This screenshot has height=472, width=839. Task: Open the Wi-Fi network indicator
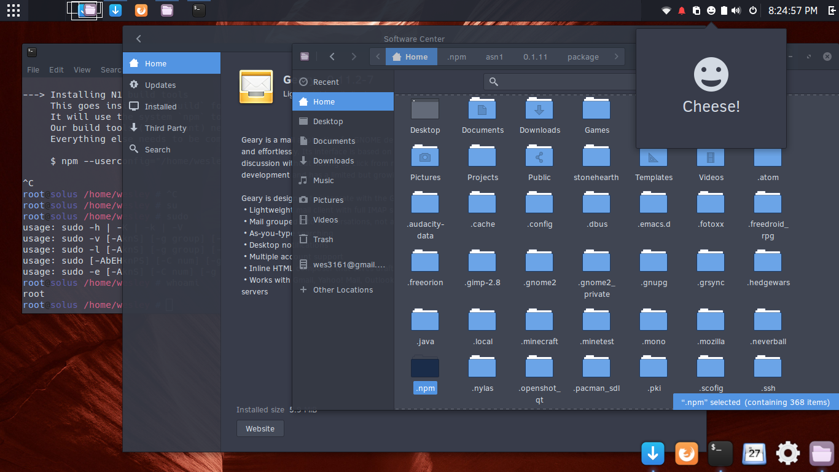(666, 10)
